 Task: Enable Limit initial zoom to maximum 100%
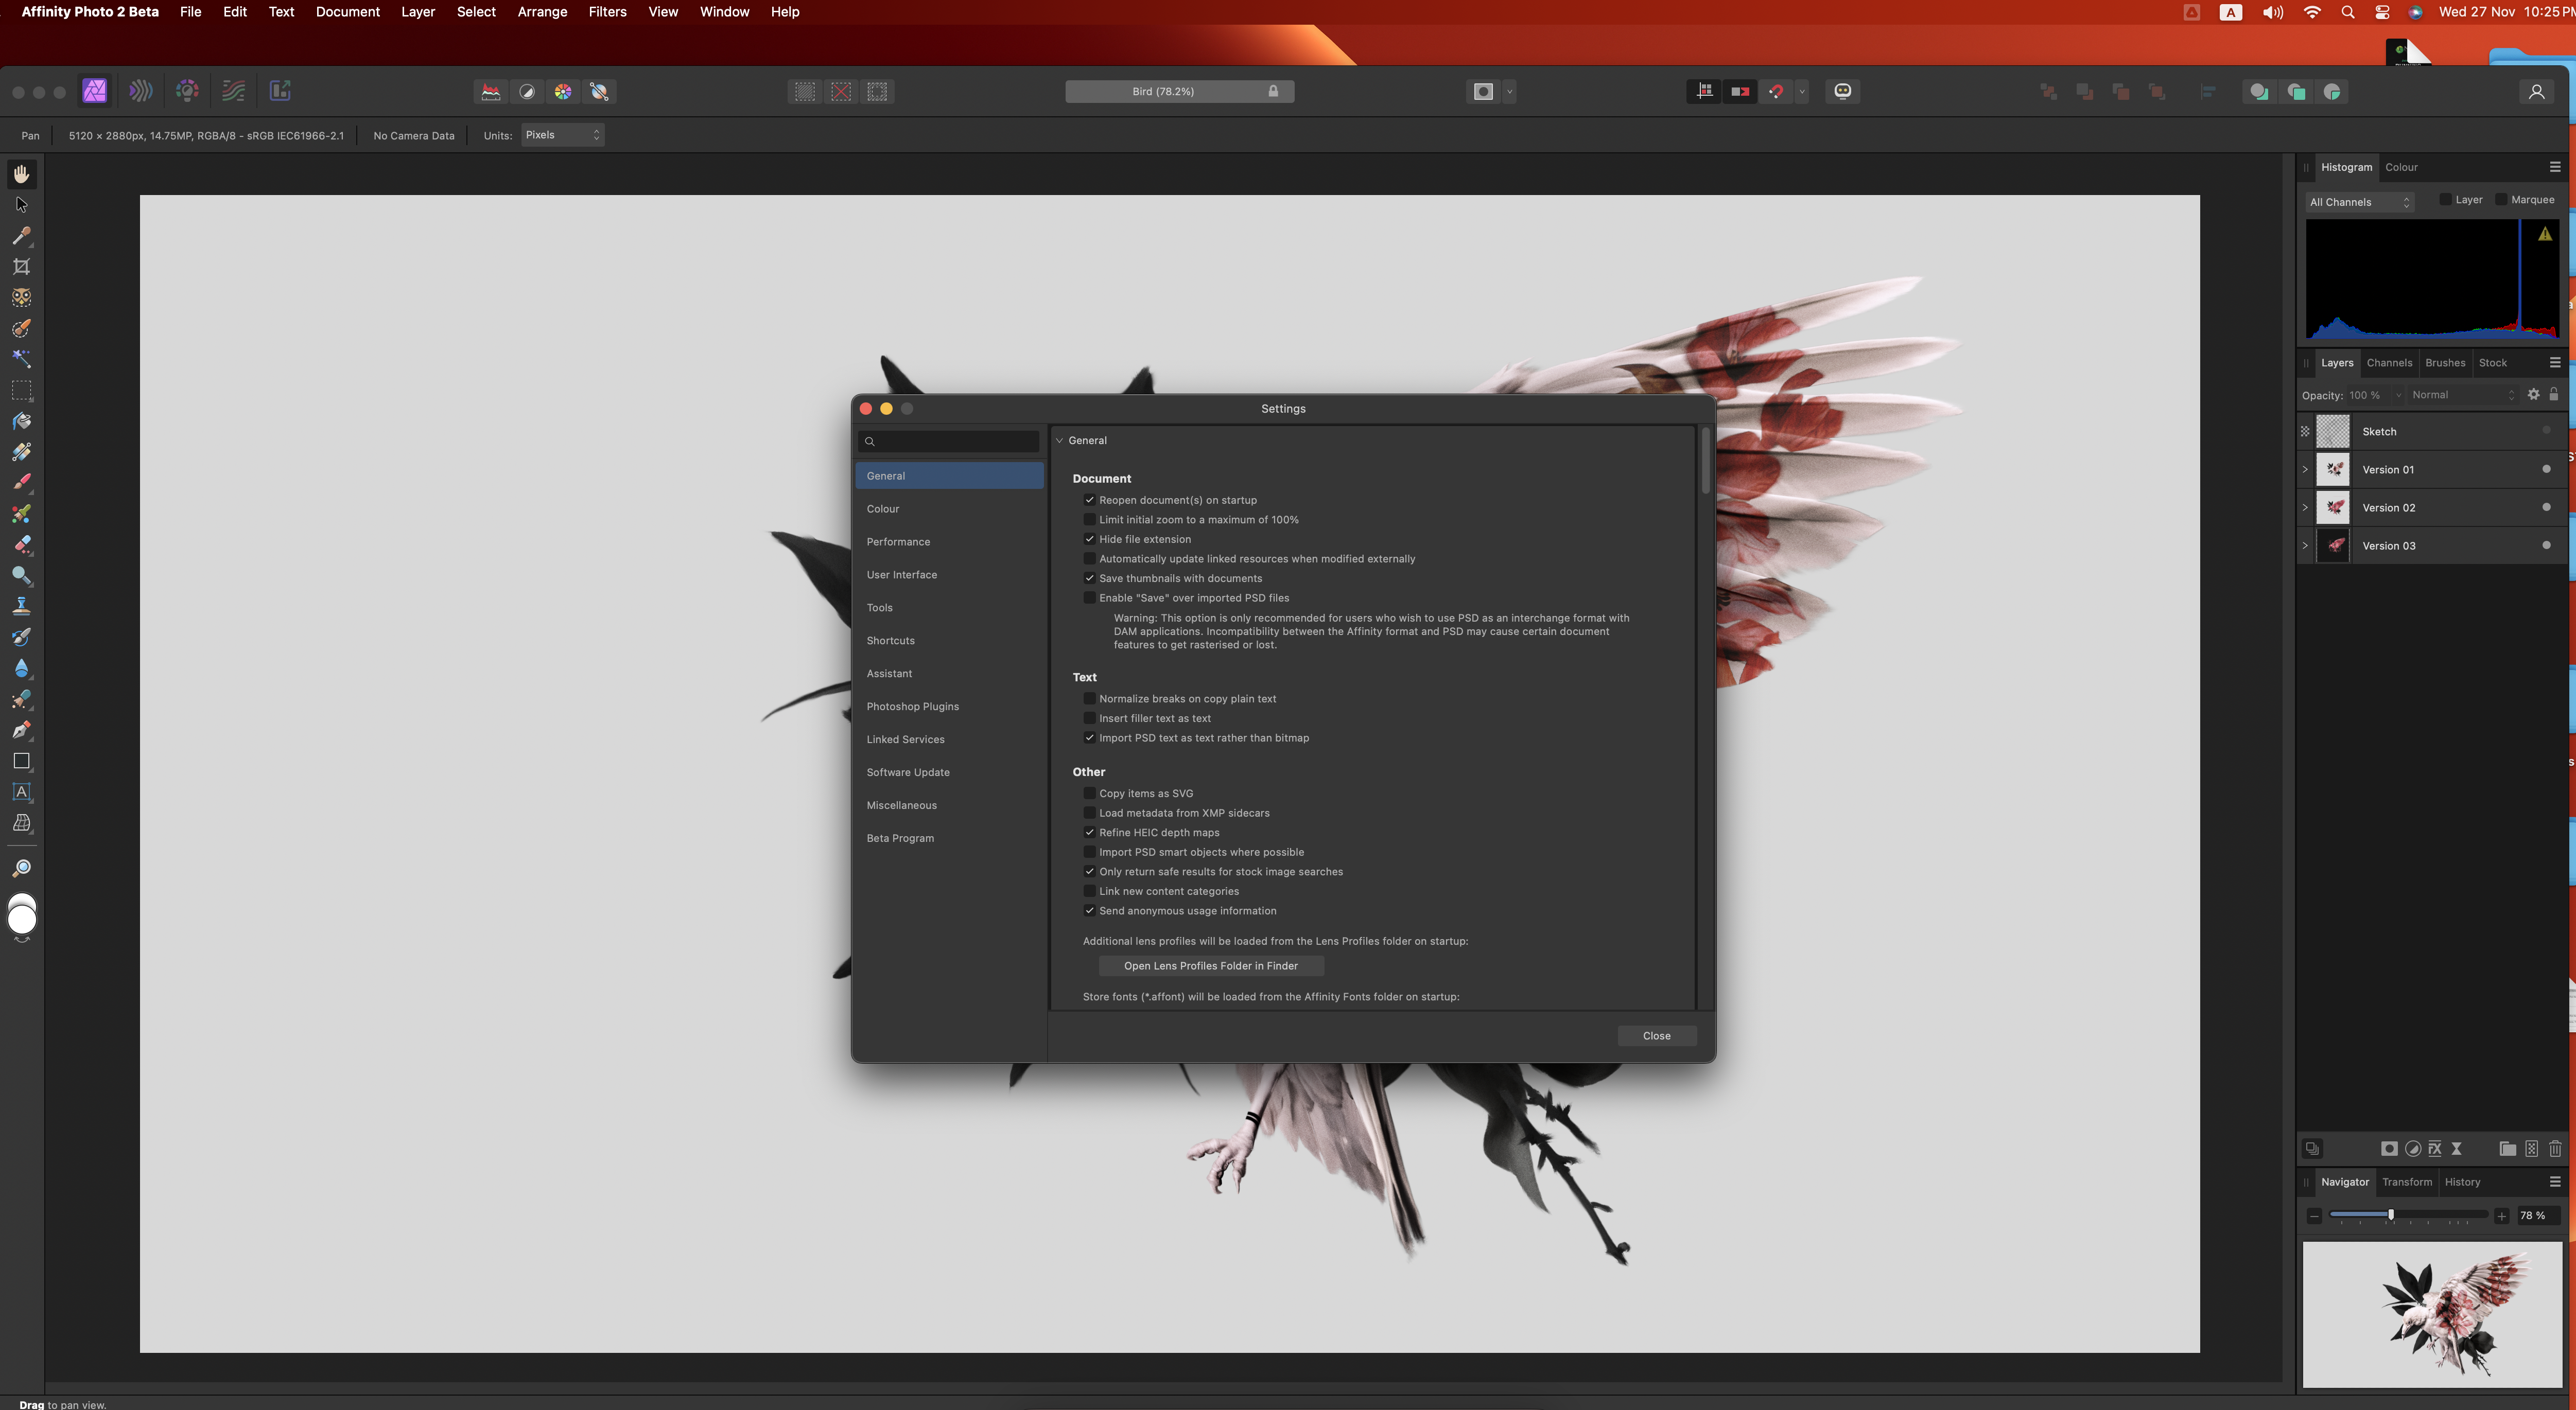(x=1090, y=520)
